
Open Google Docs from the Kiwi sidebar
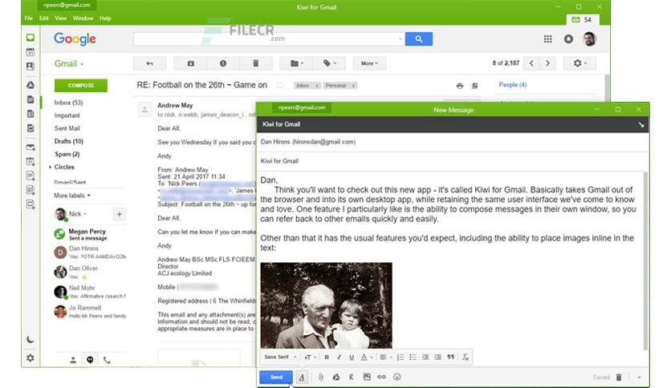pos(31,99)
